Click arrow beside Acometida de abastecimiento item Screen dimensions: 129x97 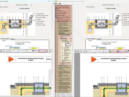(x=71, y=45)
